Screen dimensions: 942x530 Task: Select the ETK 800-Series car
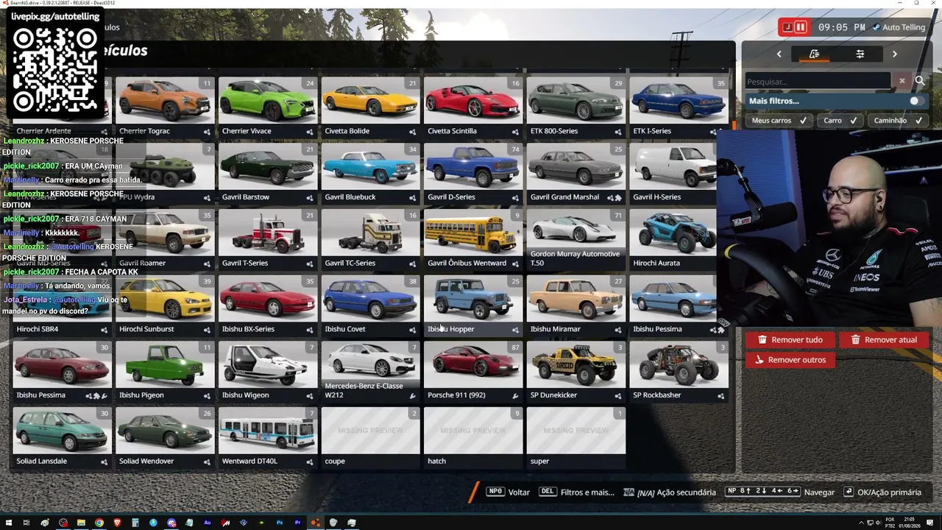tap(576, 107)
